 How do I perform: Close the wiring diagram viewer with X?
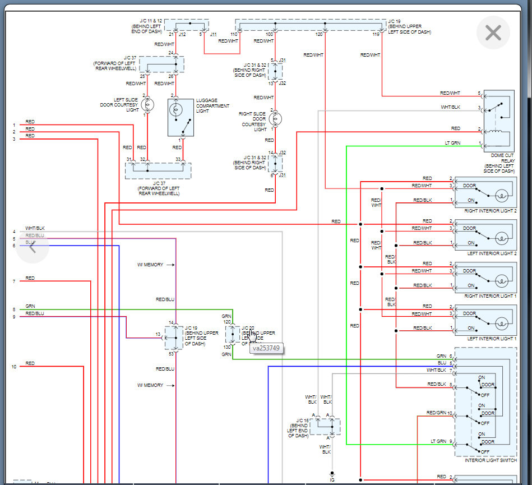tap(493, 33)
